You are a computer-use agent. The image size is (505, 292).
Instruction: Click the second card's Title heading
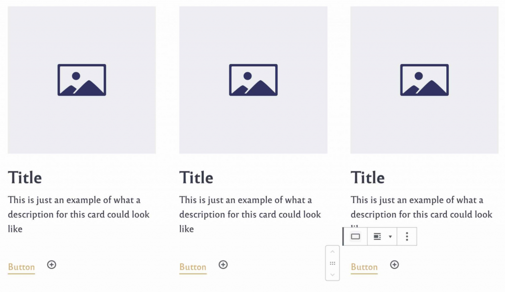pyautogui.click(x=196, y=177)
